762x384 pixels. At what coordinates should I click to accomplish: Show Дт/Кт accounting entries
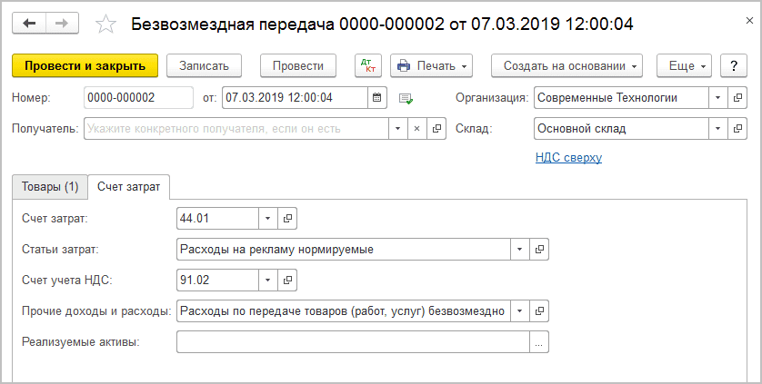pyautogui.click(x=367, y=65)
